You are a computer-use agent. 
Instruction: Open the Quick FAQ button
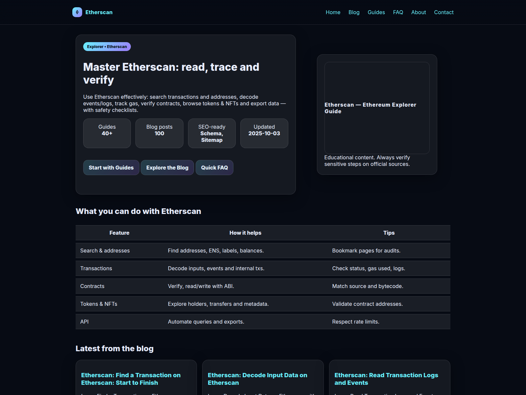coord(214,168)
